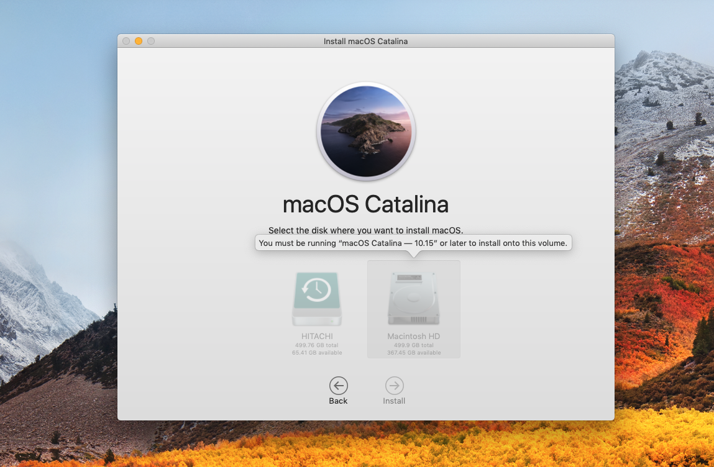
Task: Click the "macOS Catalina" heading text
Action: (x=365, y=204)
